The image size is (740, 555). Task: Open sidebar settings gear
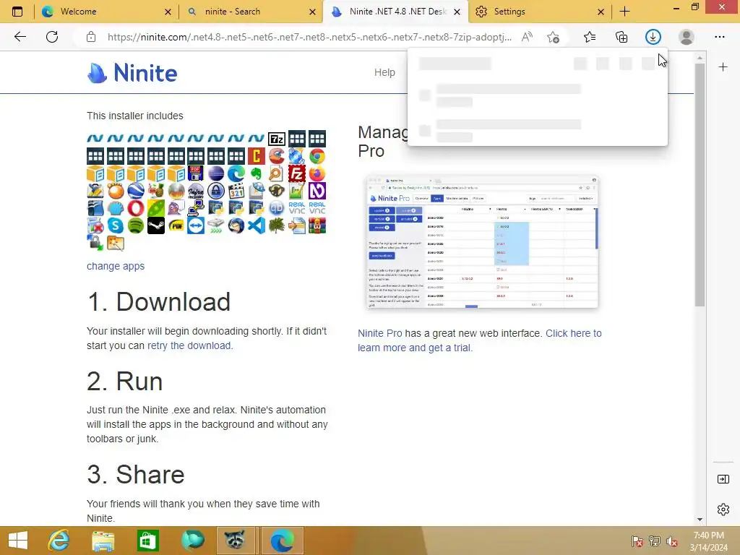(x=723, y=509)
